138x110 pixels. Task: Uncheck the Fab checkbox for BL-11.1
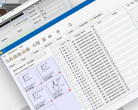point(125,84)
